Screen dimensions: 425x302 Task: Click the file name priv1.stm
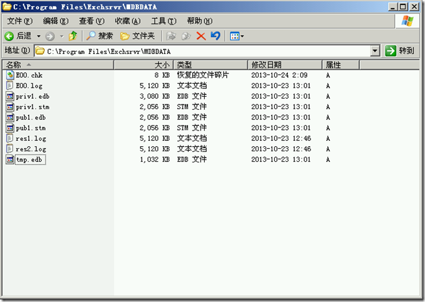pos(32,107)
